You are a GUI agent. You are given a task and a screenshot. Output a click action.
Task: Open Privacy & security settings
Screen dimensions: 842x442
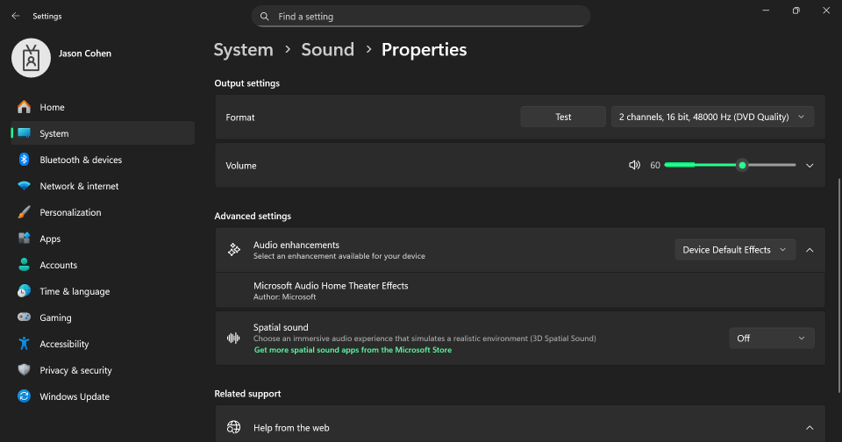[75, 370]
